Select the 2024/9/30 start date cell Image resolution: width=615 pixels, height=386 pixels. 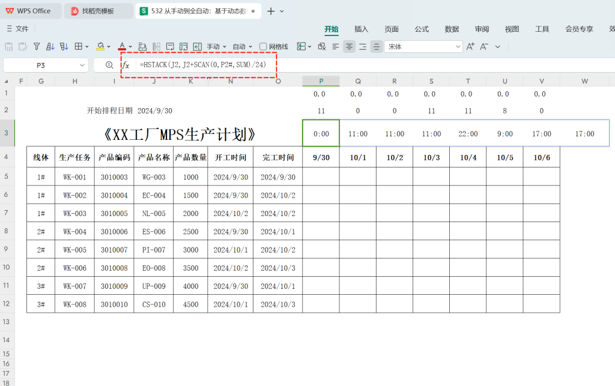[x=154, y=111]
